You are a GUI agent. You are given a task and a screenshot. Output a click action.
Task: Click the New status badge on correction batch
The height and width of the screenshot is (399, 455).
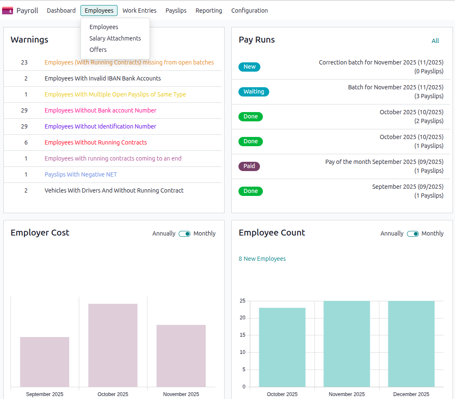click(249, 67)
